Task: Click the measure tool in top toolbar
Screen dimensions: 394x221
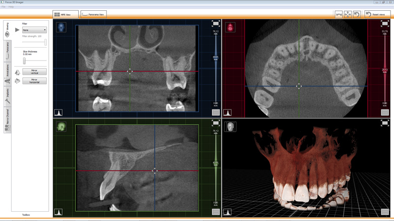Action: click(339, 15)
